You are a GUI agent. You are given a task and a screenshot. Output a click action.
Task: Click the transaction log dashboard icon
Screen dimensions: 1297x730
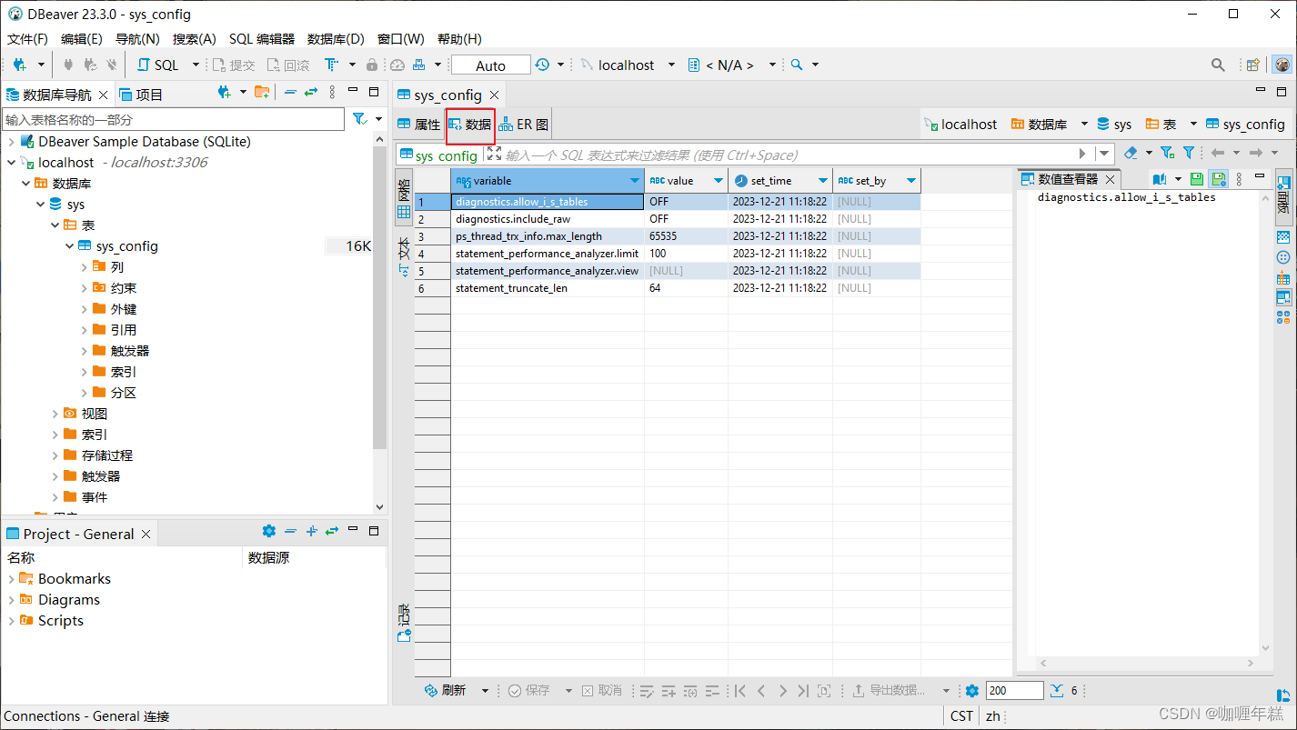click(397, 65)
